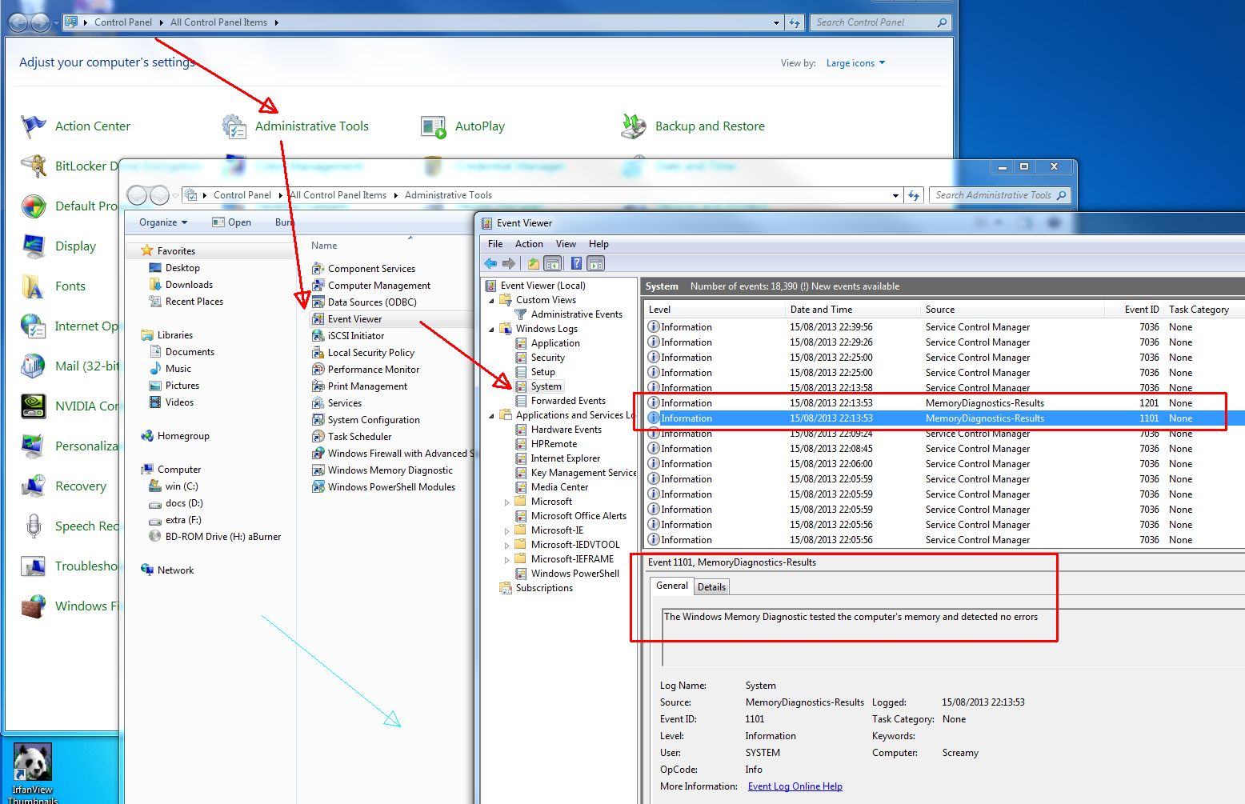Open Control Panel address bar history dropdown
The image size is (1245, 804).
[x=776, y=22]
